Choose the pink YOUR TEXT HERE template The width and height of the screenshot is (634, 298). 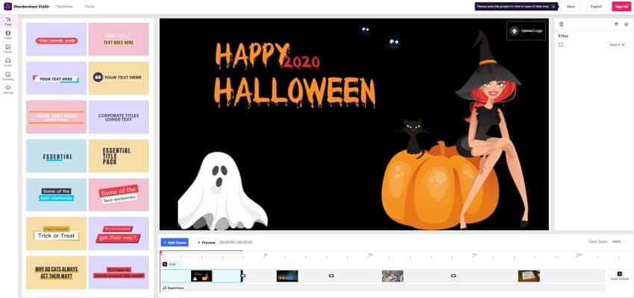point(57,117)
